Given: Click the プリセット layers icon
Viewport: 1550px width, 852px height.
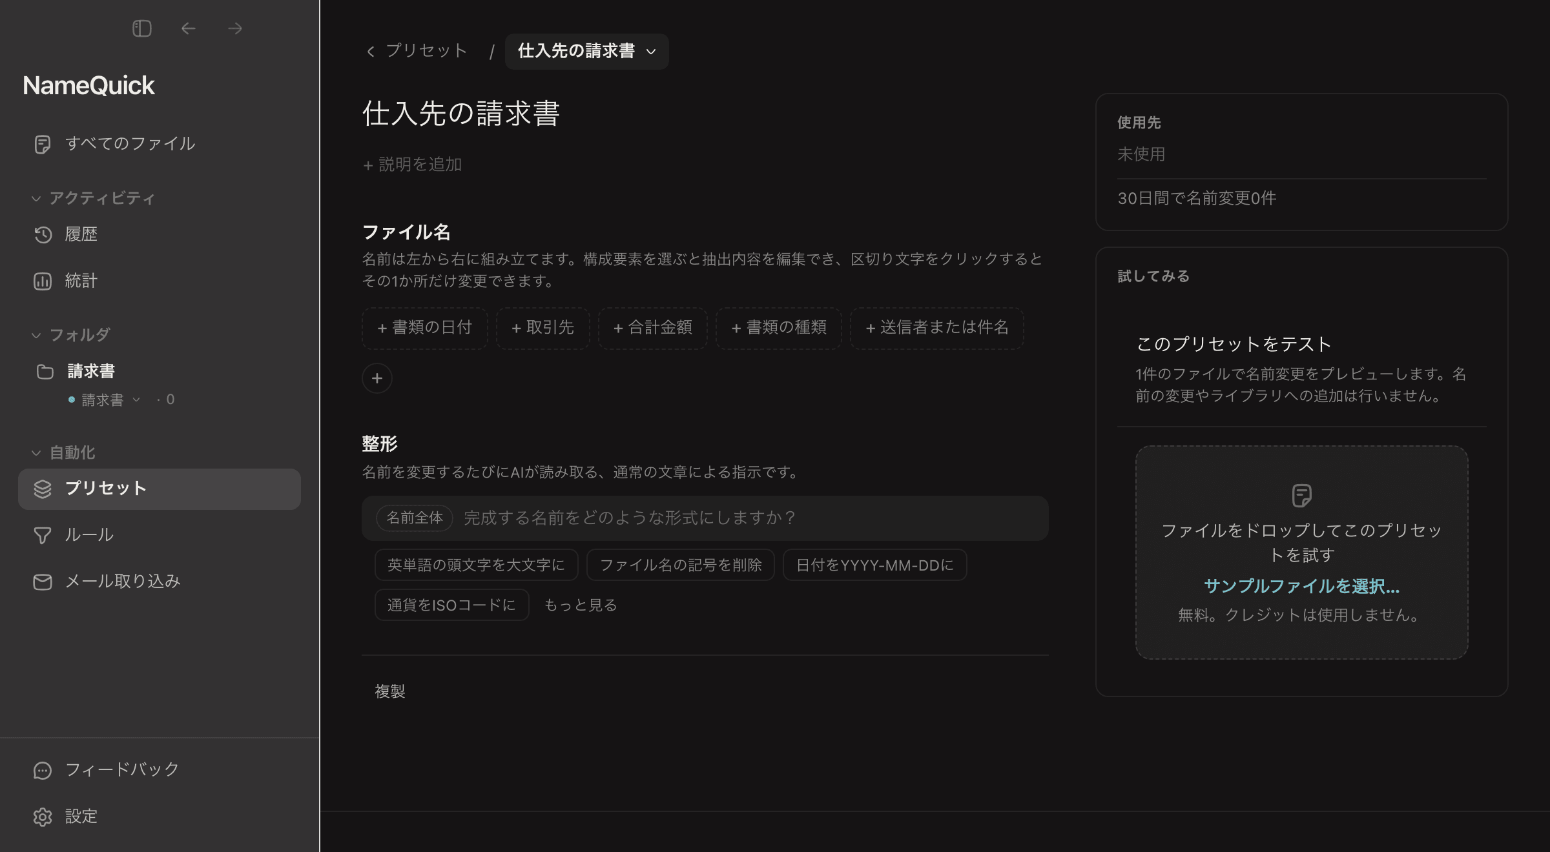Looking at the screenshot, I should click(43, 489).
